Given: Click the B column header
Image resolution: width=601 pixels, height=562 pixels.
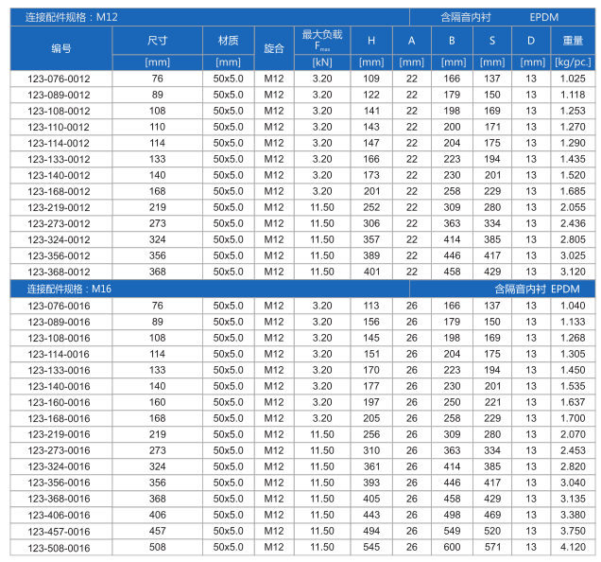Looking at the screenshot, I should point(452,41).
